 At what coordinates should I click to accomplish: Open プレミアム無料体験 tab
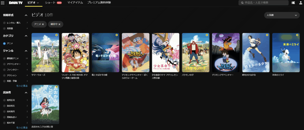pos(99,3)
